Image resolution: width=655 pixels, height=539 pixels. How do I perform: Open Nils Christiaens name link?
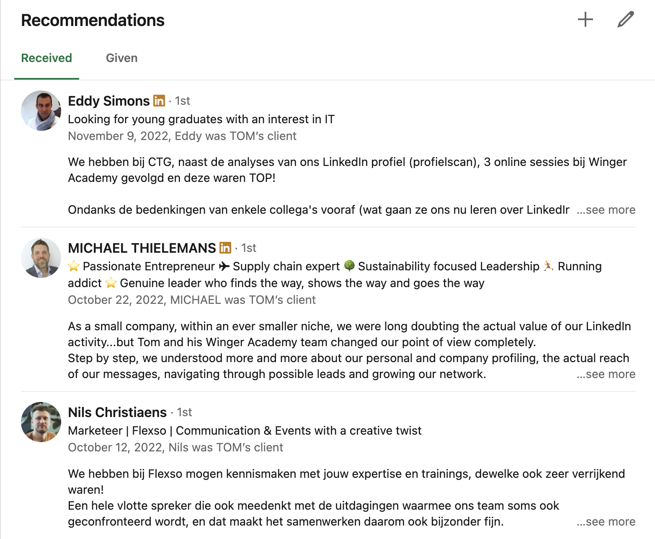[117, 412]
